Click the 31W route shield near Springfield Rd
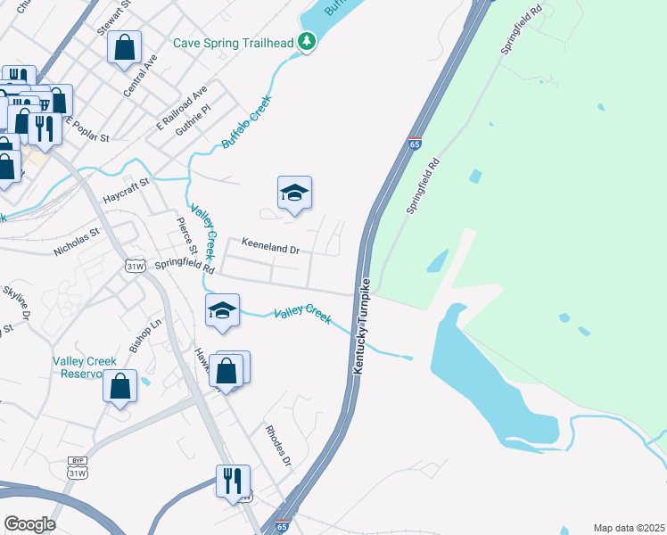This screenshot has width=667, height=535. (x=136, y=267)
